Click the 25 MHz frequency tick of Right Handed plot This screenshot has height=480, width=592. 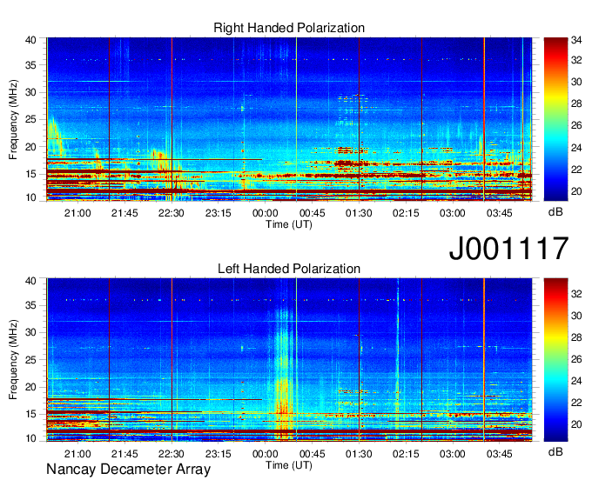click(31, 119)
